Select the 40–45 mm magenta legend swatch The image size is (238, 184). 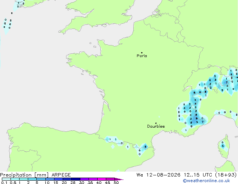click(x=102, y=179)
